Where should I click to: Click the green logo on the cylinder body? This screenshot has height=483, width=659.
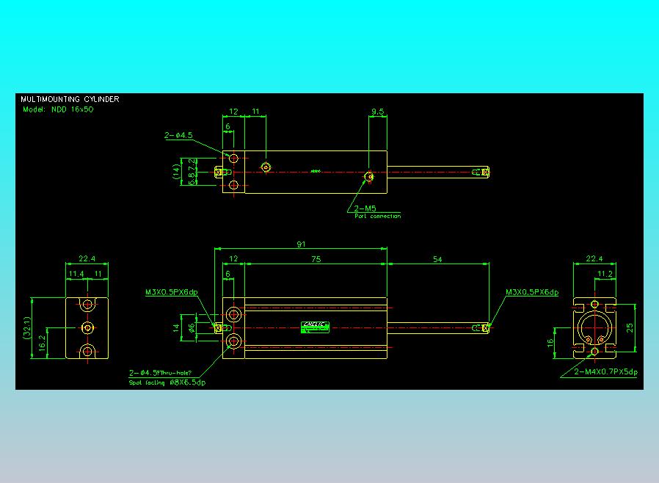pos(316,327)
